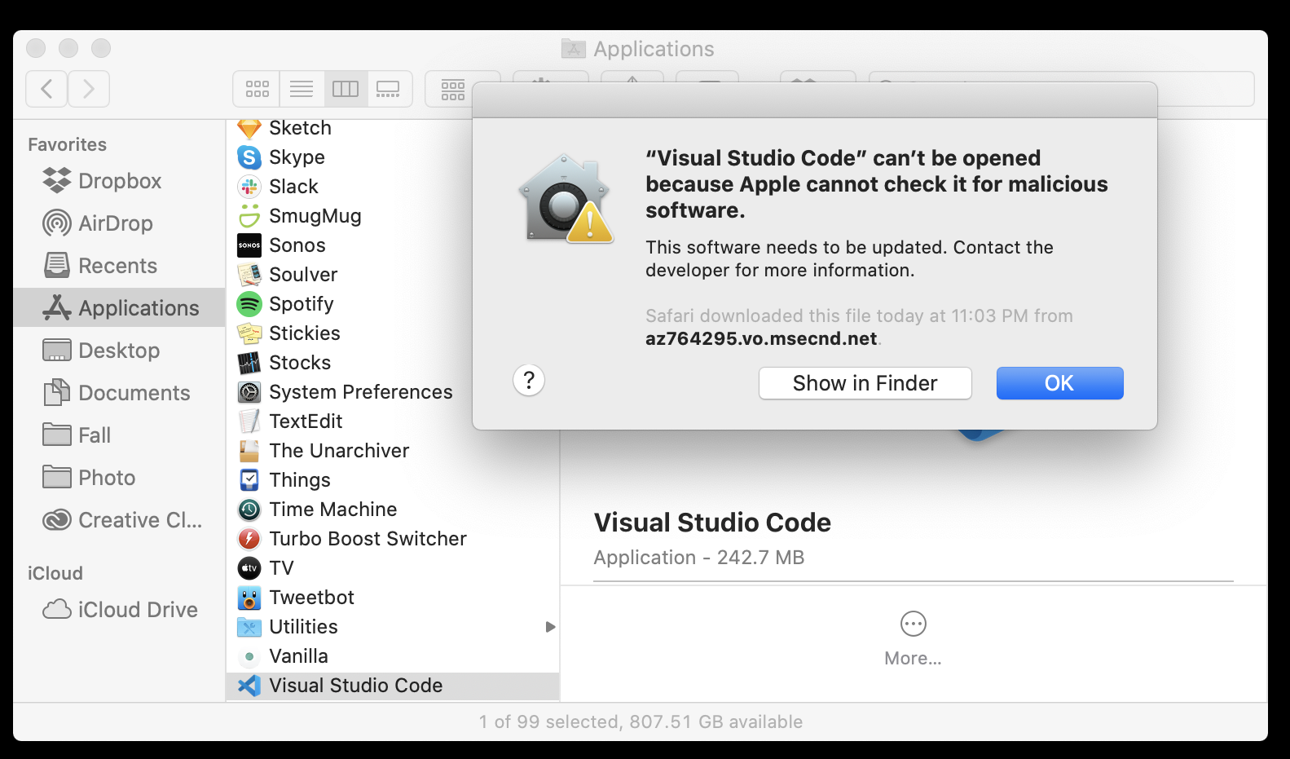
Task: Switch to icon view
Action: [x=257, y=89]
